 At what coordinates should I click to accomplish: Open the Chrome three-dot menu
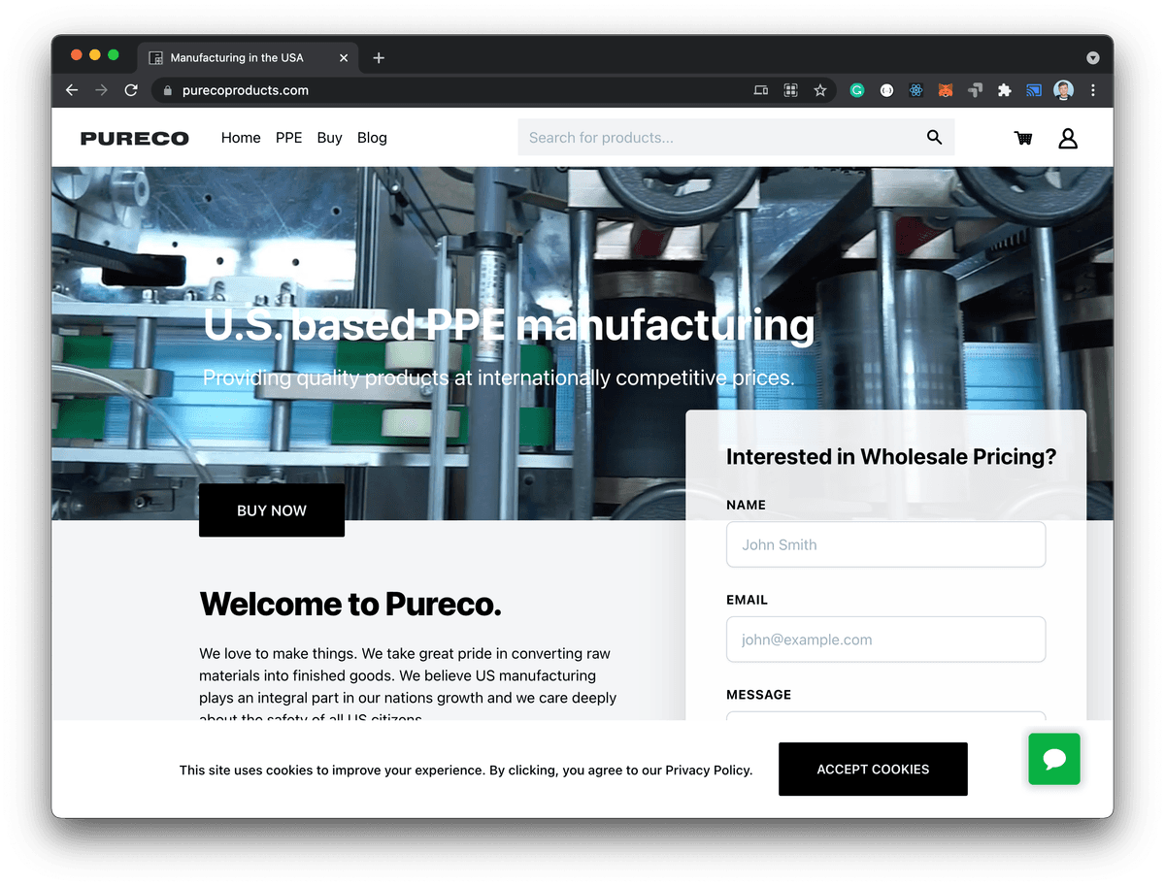pos(1093,90)
